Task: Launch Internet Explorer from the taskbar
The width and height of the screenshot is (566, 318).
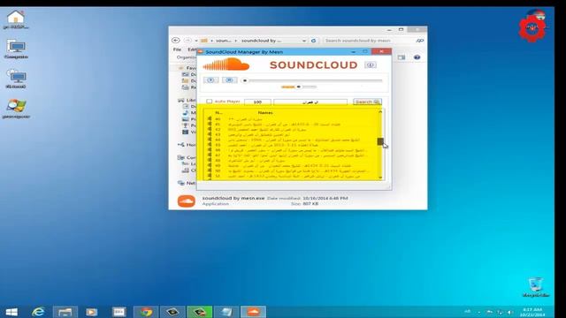Action: click(x=38, y=312)
